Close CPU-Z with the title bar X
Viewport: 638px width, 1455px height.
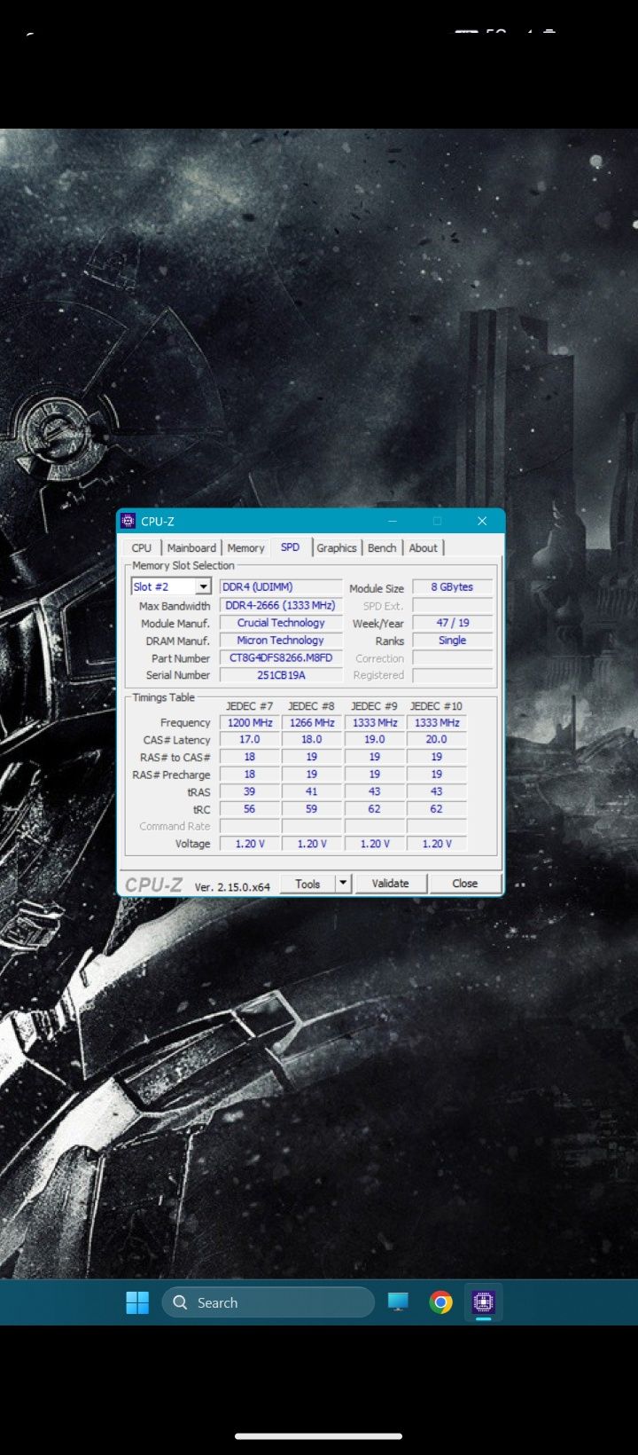(x=482, y=521)
